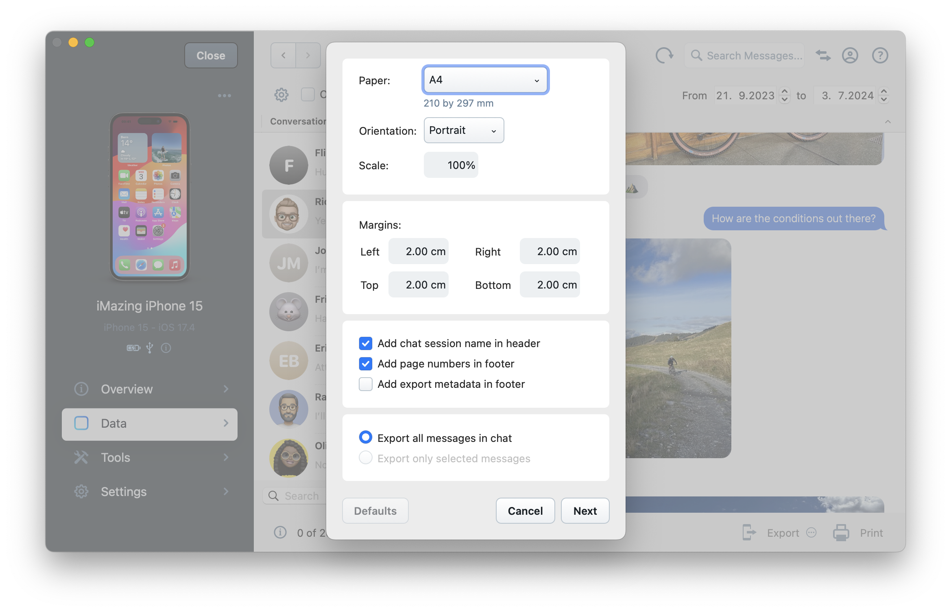Click the info icon next to 0 of 2

(x=280, y=532)
